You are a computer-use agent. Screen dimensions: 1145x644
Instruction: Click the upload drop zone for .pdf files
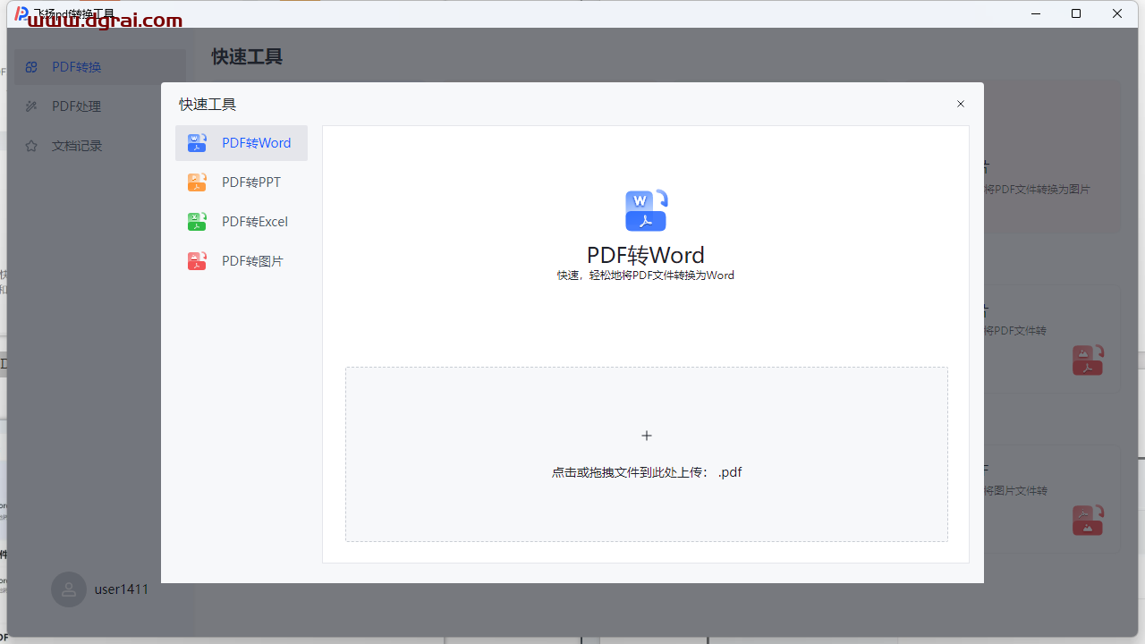pyautogui.click(x=647, y=454)
